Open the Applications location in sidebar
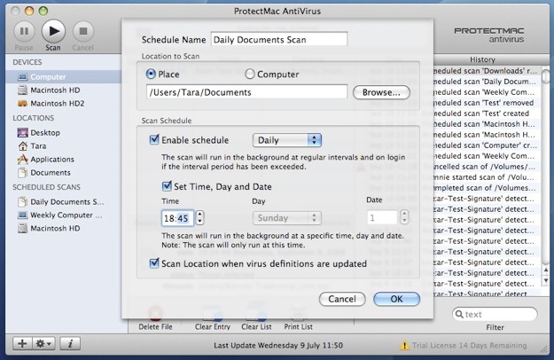This screenshot has height=360, width=554. [51, 159]
